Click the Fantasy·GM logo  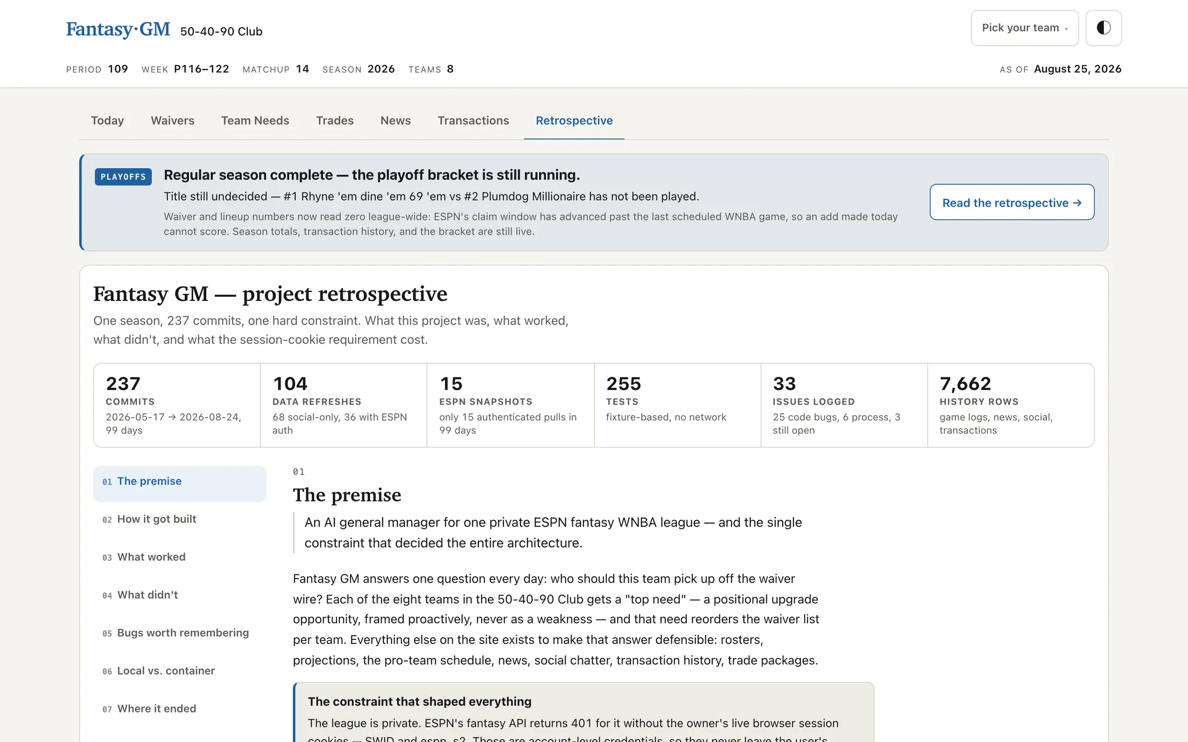(x=118, y=30)
